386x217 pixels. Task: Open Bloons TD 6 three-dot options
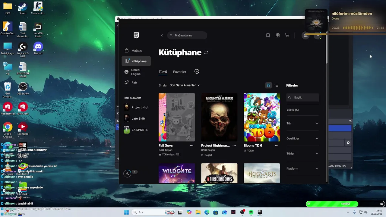pyautogui.click(x=277, y=146)
